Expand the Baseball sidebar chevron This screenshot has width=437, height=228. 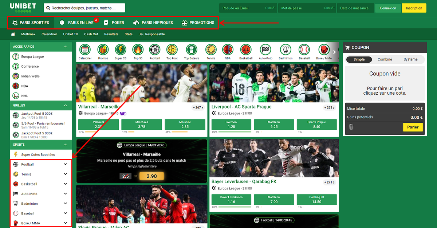click(66, 213)
